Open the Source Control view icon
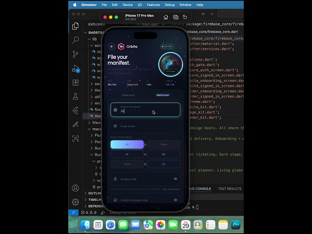Image resolution: width=312 pixels, height=234 pixels. 76,54
